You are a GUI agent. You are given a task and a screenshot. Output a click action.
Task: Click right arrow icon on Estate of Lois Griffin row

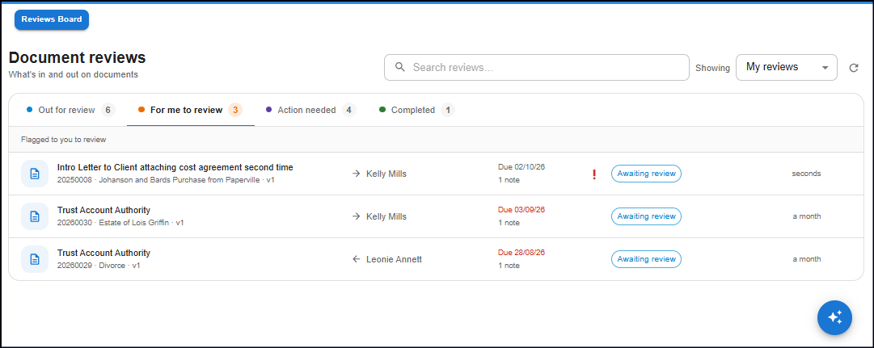click(357, 216)
